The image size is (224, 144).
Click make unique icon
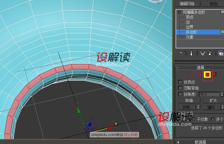203,53
